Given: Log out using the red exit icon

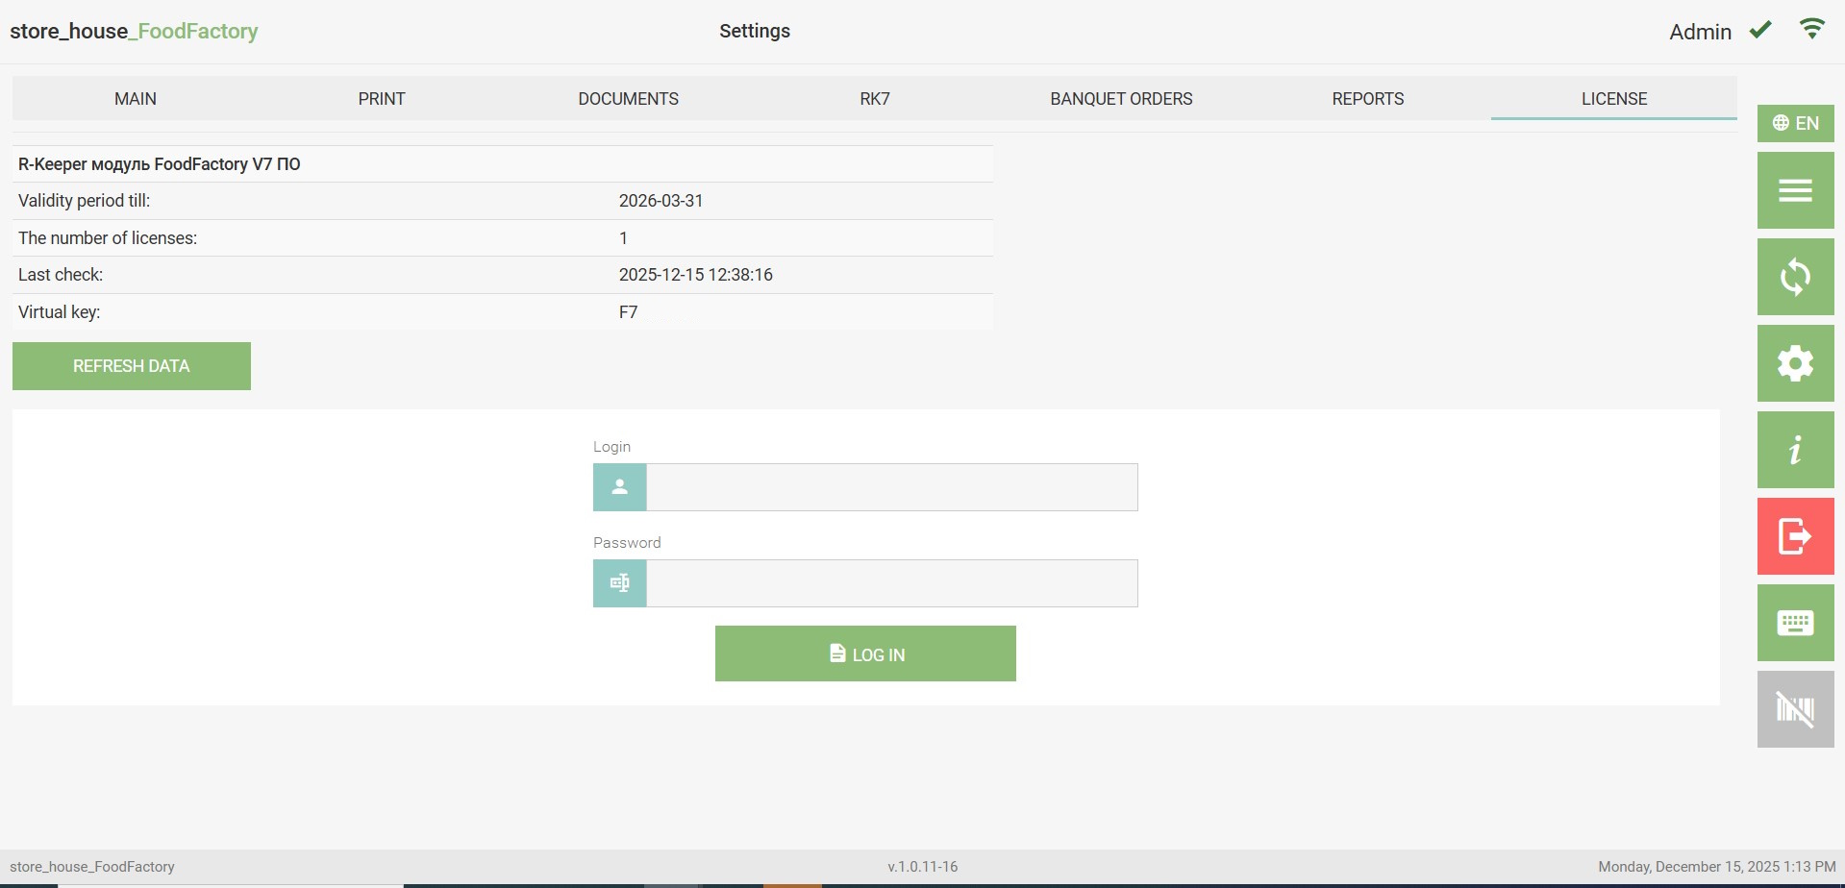Looking at the screenshot, I should [1795, 536].
